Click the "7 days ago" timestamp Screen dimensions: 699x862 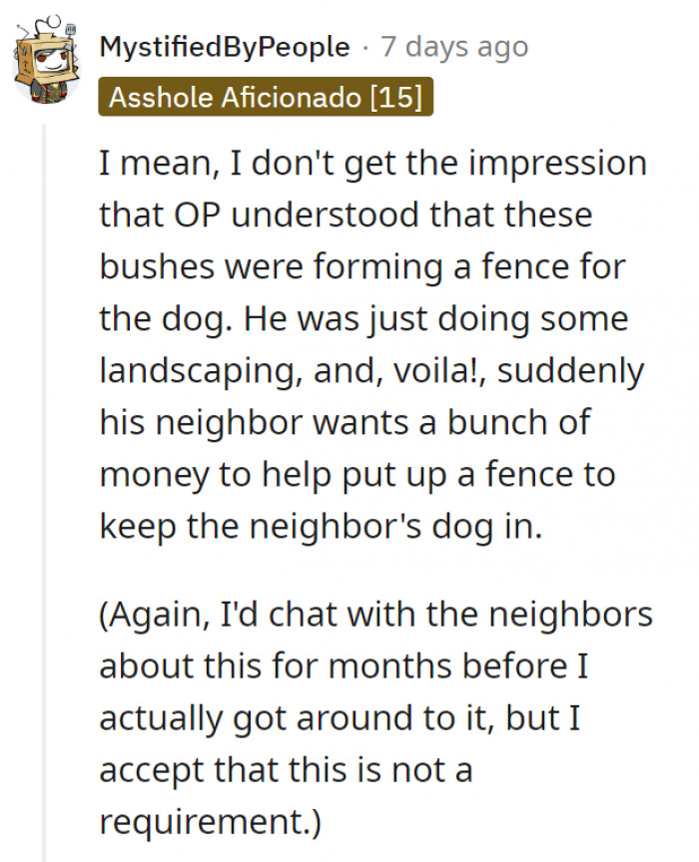454,46
